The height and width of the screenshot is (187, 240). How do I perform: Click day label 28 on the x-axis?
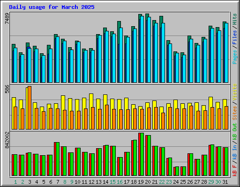(204, 182)
